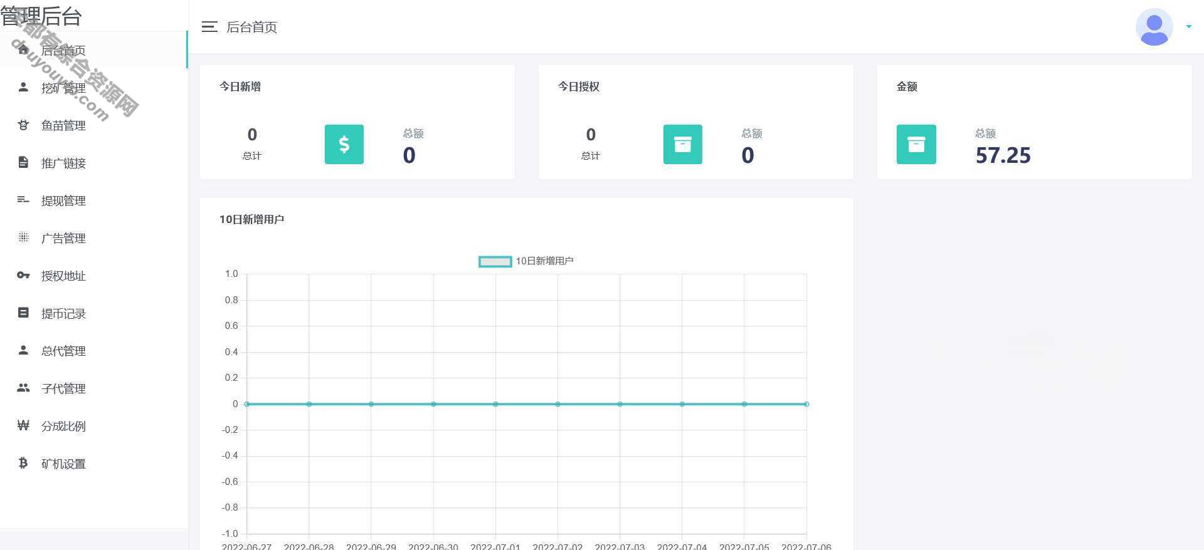Open the dropdown arrow beside user avatar
1204x550 pixels.
tap(1188, 27)
